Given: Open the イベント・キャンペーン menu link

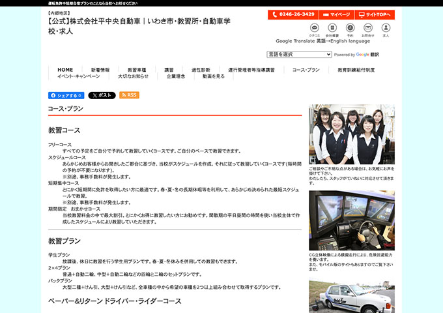Looking at the screenshot, I should pos(78,76).
